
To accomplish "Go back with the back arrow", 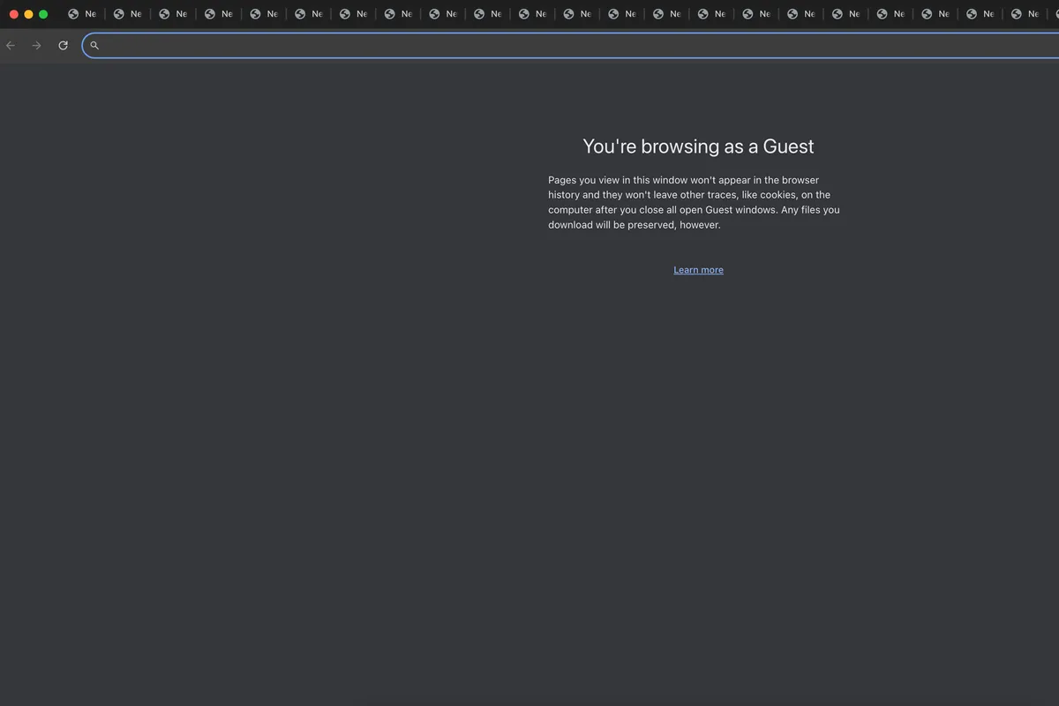I will point(11,45).
